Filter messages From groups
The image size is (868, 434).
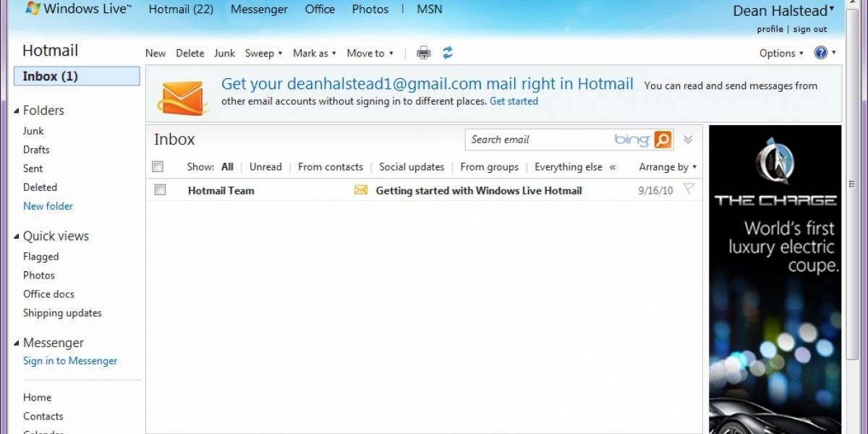(x=490, y=167)
